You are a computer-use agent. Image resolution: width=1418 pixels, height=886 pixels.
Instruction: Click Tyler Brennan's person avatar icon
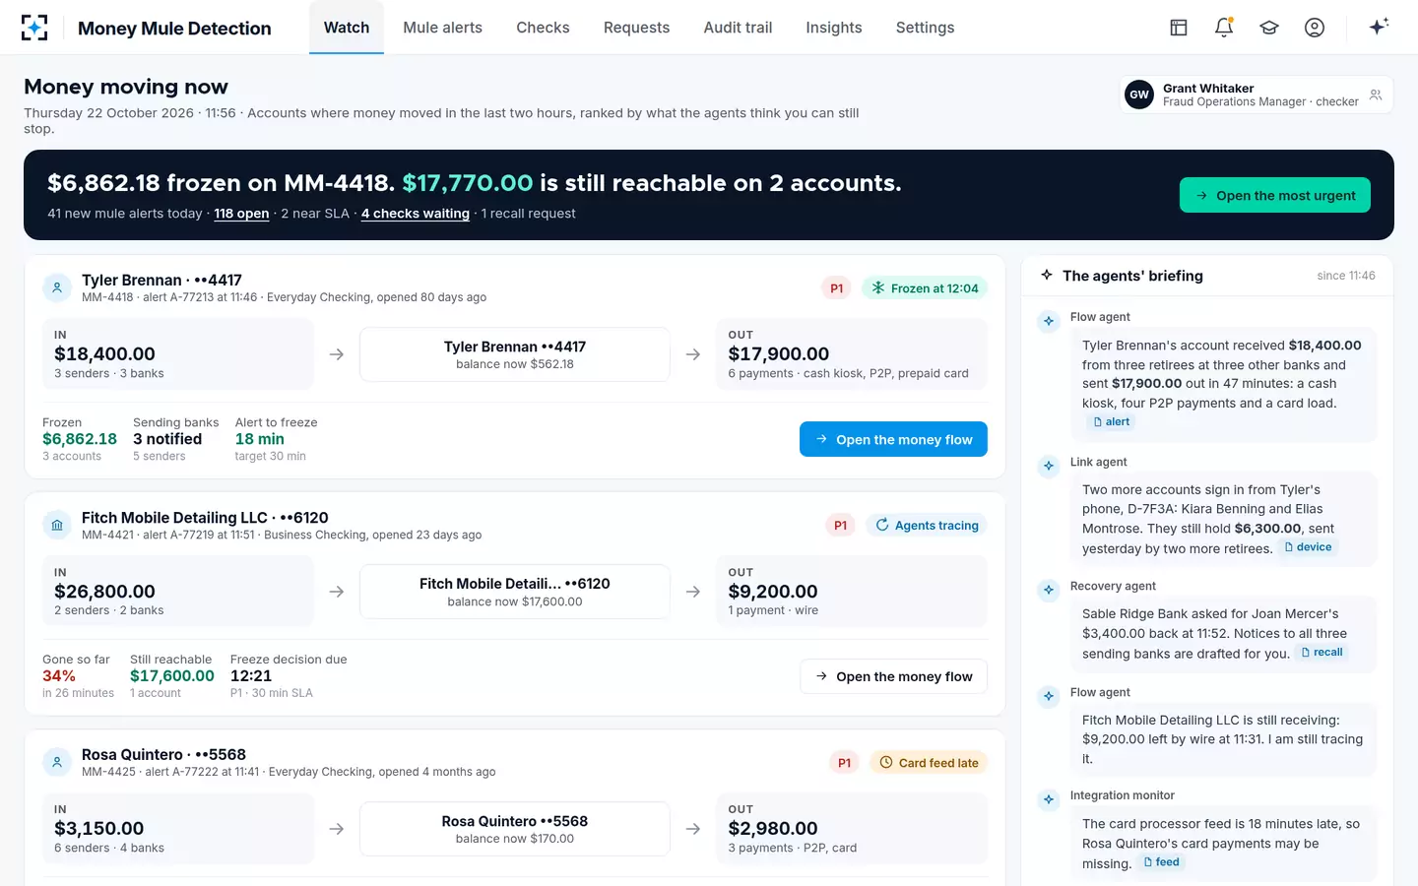57,287
